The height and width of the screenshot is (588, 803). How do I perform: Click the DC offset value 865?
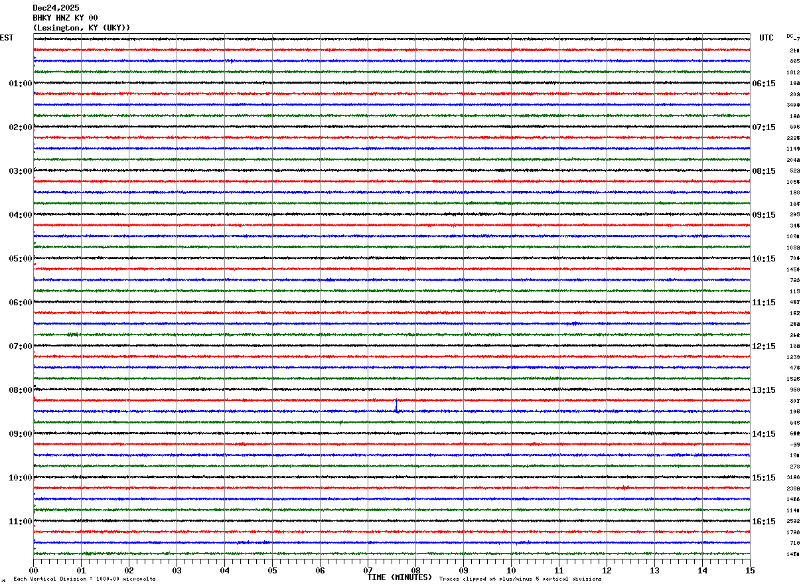(794, 62)
